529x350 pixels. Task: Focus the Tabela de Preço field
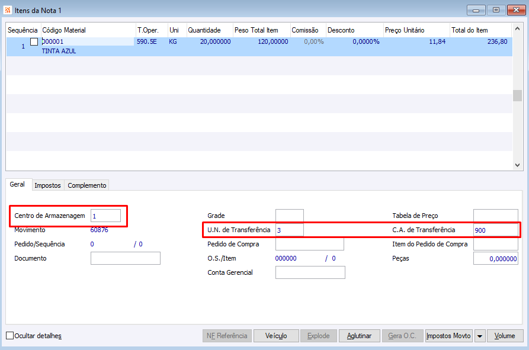tap(496, 216)
